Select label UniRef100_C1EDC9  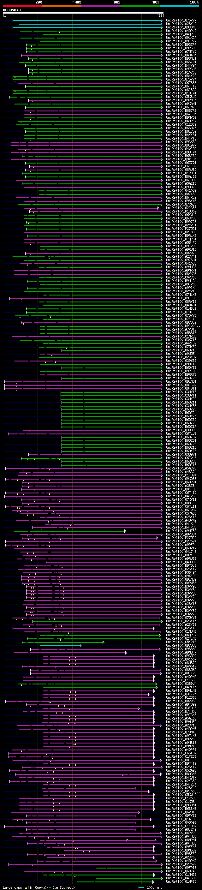pos(181,125)
